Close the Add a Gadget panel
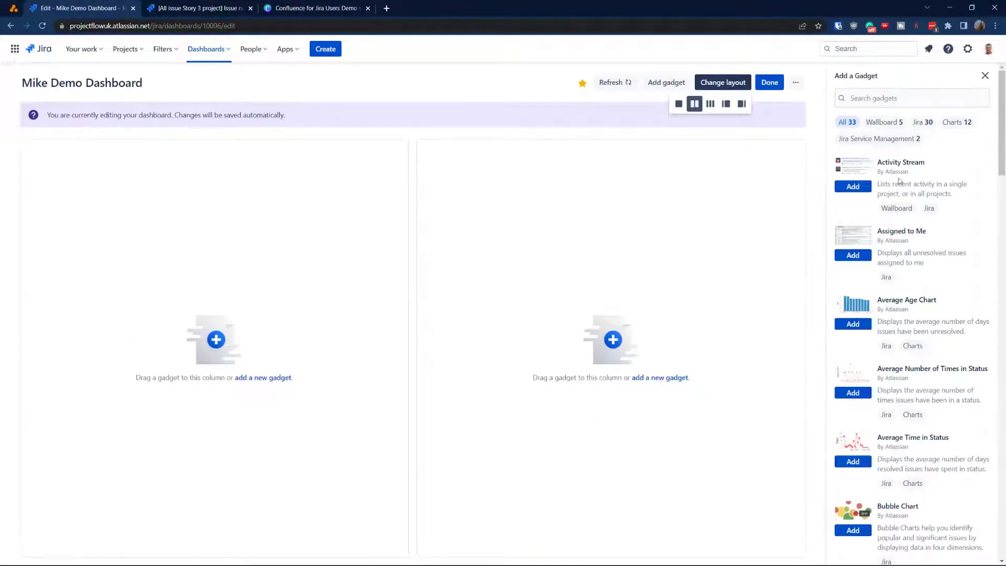1006x566 pixels. pos(985,75)
